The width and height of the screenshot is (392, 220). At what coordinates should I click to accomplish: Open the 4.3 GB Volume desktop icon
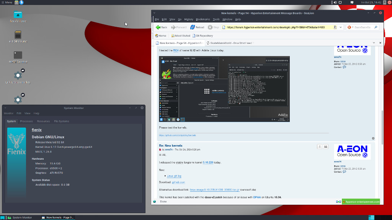(18, 37)
